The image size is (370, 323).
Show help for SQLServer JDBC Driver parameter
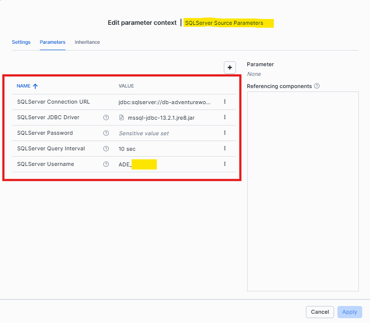[106, 117]
